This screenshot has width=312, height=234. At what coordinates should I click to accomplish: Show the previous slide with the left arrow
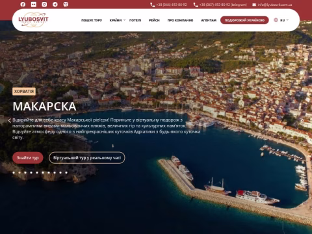click(x=9, y=121)
